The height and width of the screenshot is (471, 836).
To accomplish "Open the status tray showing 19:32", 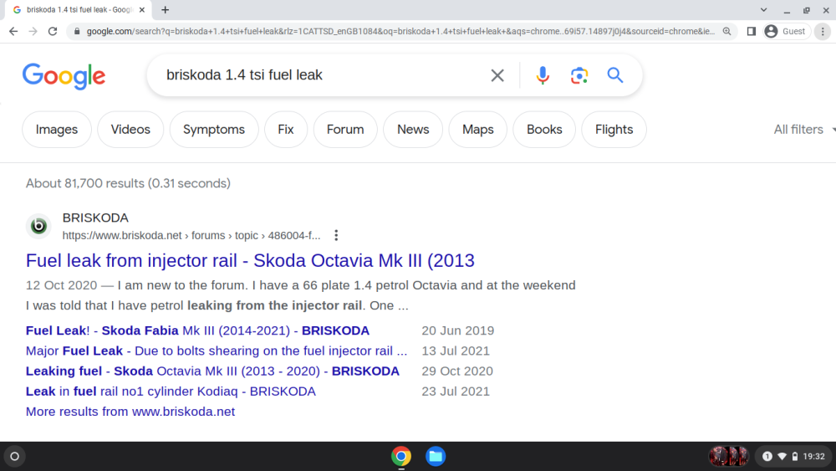I will 794,456.
